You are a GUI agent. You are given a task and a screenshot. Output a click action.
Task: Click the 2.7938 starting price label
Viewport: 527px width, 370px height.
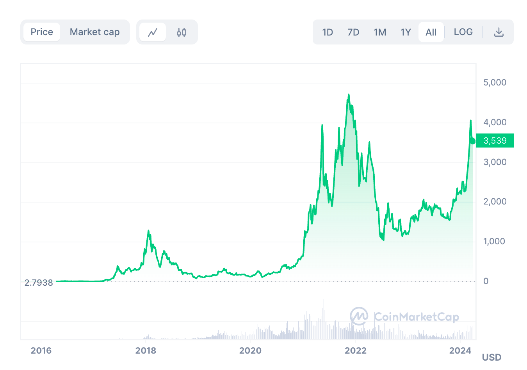[x=39, y=283]
